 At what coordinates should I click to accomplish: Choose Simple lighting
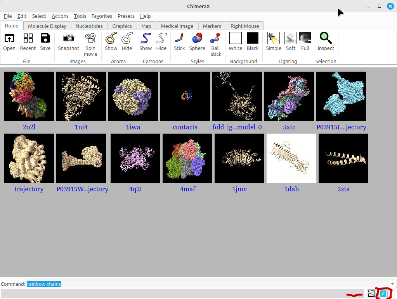coord(274,38)
